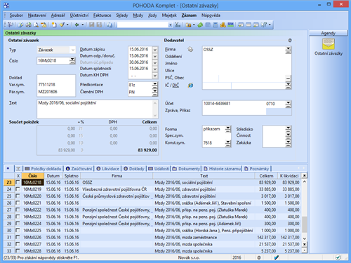The height and width of the screenshot is (263, 351).
Task: Open the Forma příkazem list button
Action: 228,129
